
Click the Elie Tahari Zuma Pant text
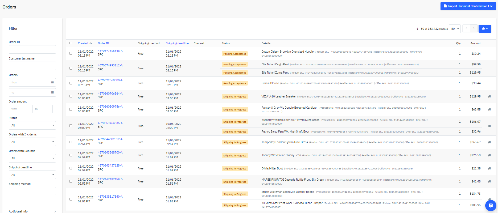point(275,73)
